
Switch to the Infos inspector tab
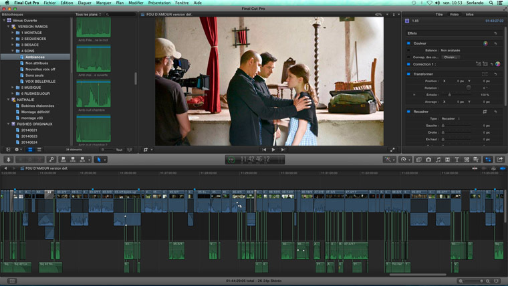[469, 15]
